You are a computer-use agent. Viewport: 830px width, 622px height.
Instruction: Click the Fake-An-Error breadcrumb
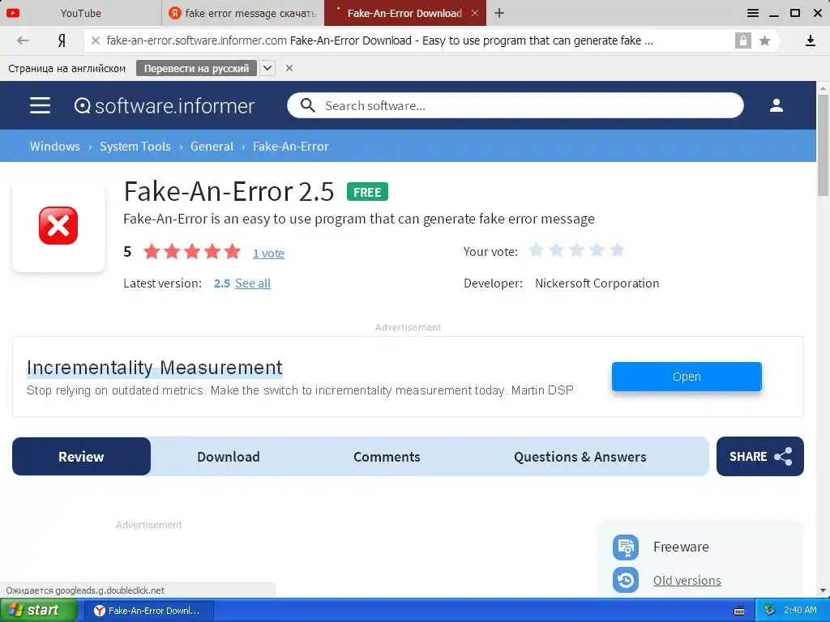tap(291, 146)
